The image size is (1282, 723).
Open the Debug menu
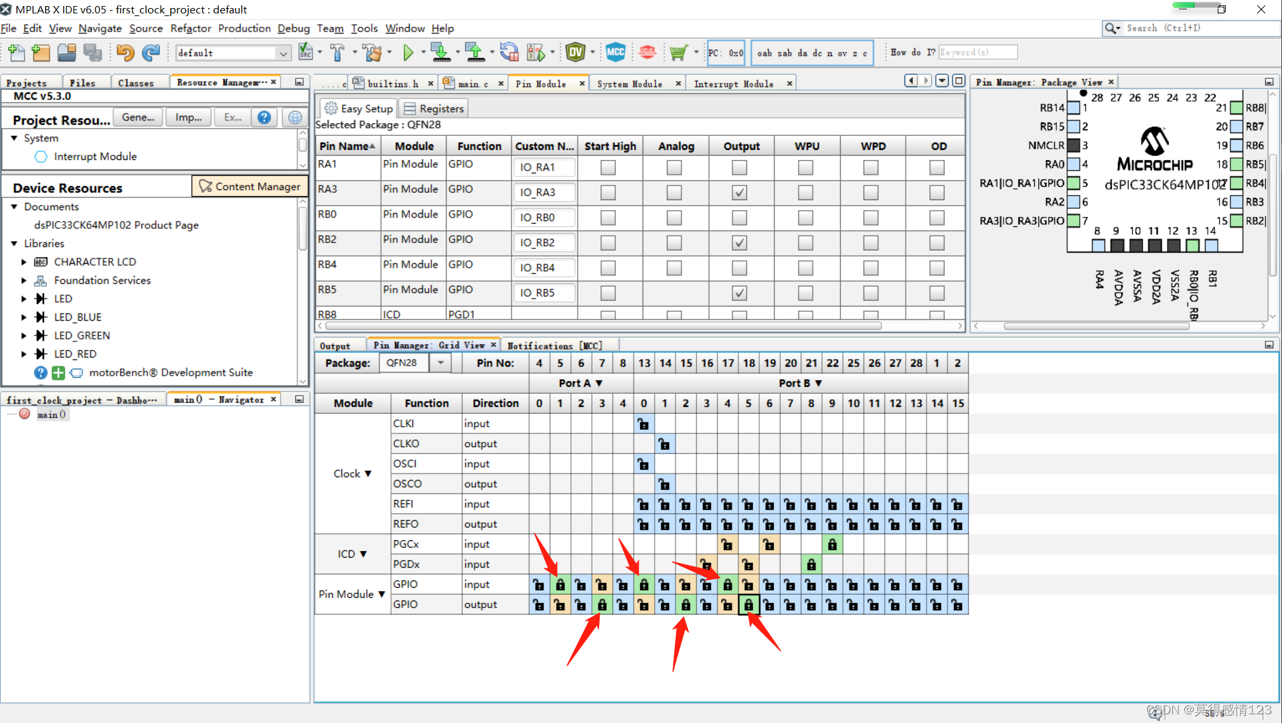pyautogui.click(x=293, y=28)
